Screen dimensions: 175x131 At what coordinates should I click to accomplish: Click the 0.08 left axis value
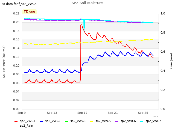point(16,74)
